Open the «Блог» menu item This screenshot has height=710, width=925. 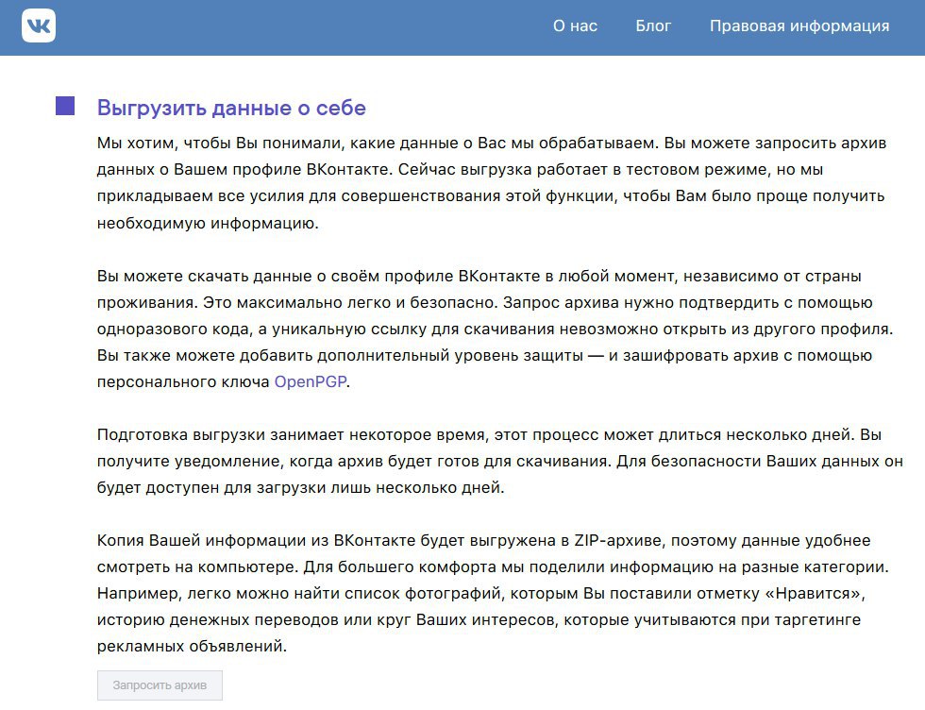[653, 26]
